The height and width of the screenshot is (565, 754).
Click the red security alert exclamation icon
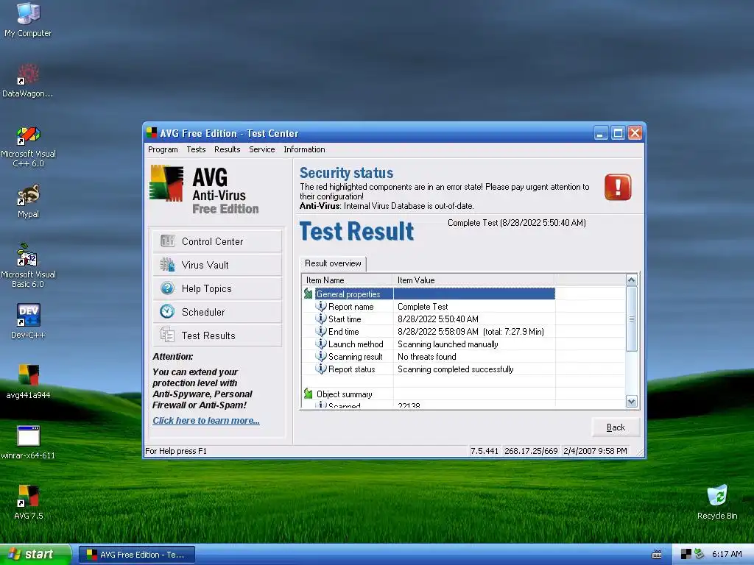618,187
